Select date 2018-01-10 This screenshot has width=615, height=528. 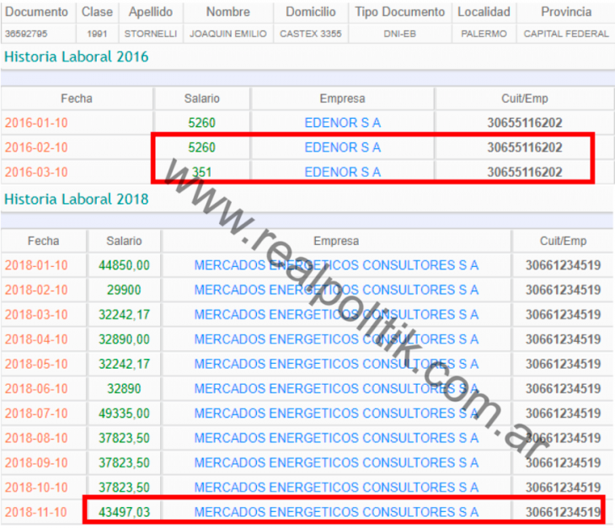click(x=36, y=265)
